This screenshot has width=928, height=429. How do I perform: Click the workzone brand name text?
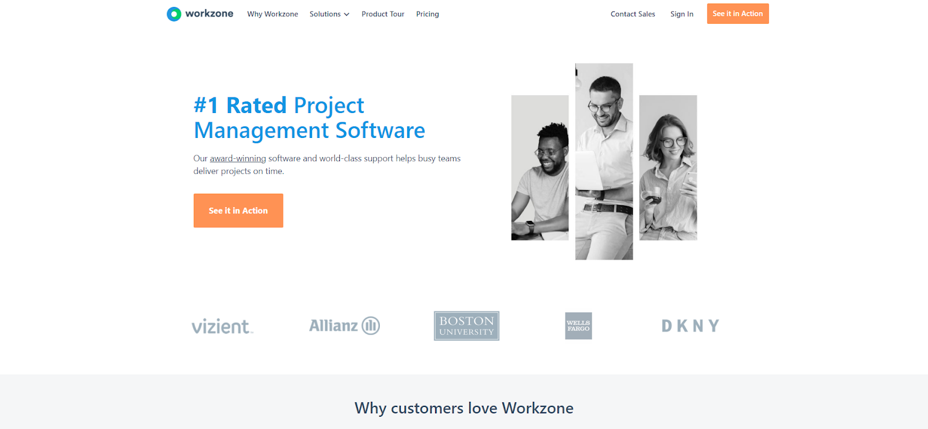click(x=209, y=13)
